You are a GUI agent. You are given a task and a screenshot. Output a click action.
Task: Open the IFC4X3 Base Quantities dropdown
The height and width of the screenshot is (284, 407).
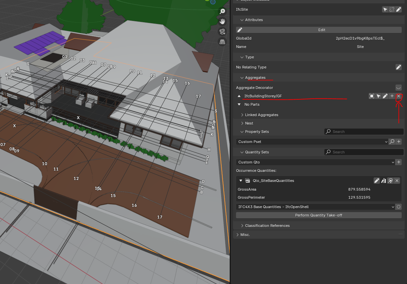(x=316, y=207)
